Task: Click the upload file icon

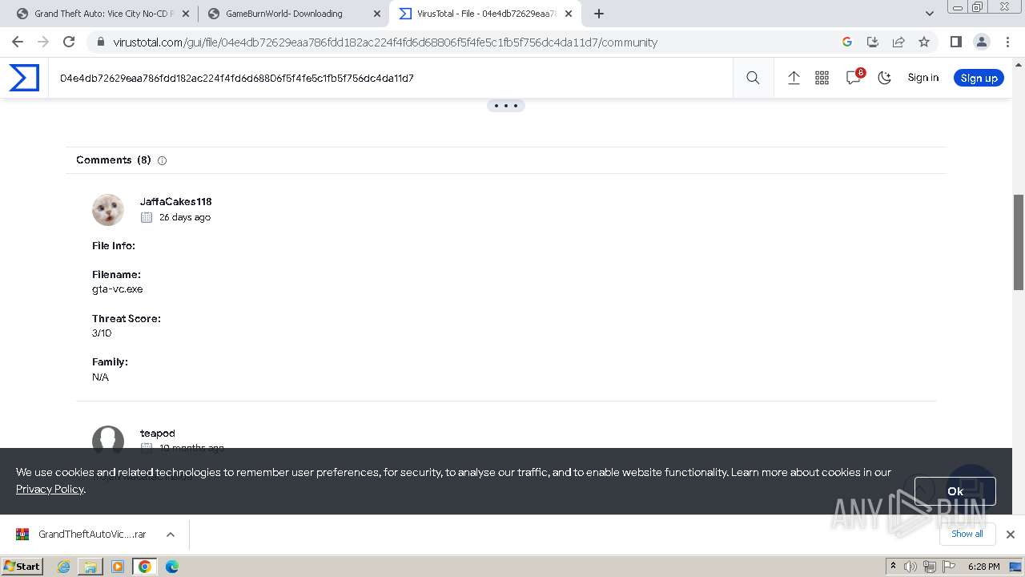Action: (x=794, y=78)
